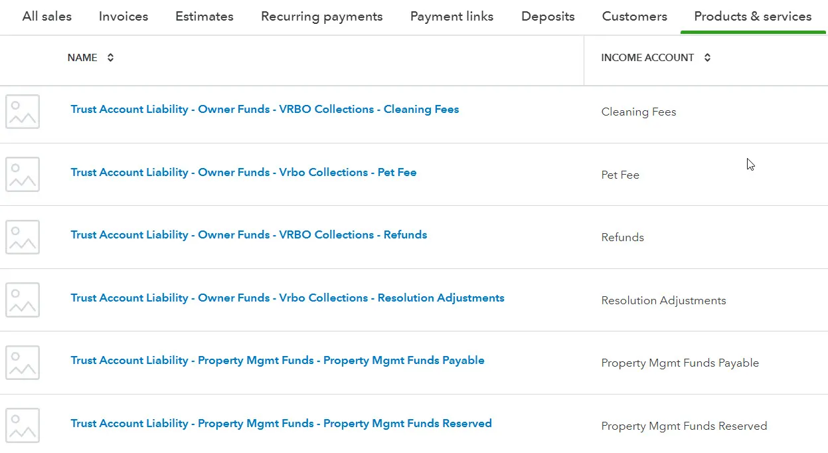Sort by Income Account column arrows
The image size is (828, 453).
click(707, 58)
